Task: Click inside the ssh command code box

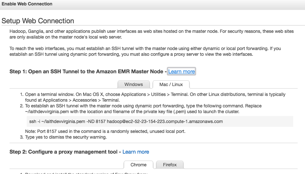Action: click(x=255, y=121)
